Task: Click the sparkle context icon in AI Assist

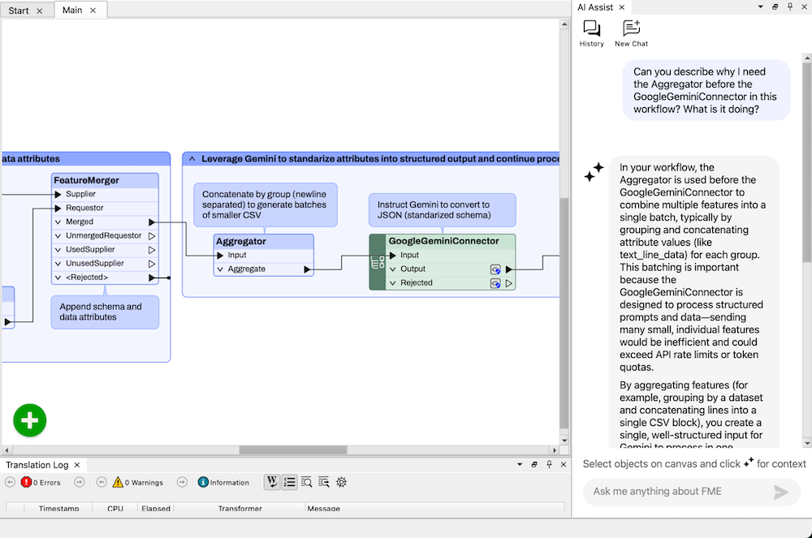Action: (x=749, y=463)
